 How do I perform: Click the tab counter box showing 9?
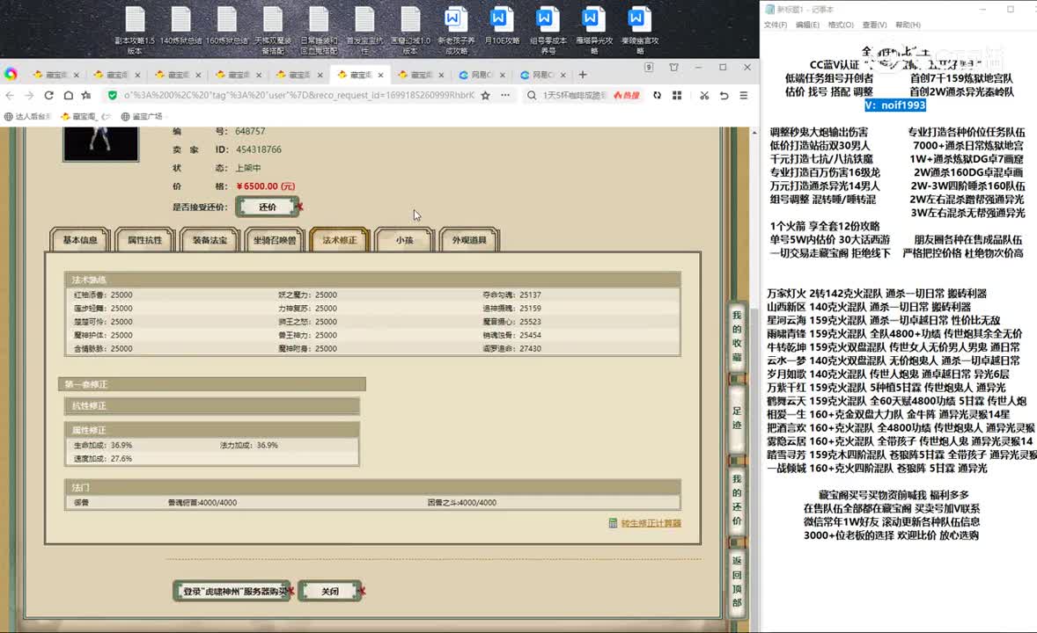(x=649, y=68)
